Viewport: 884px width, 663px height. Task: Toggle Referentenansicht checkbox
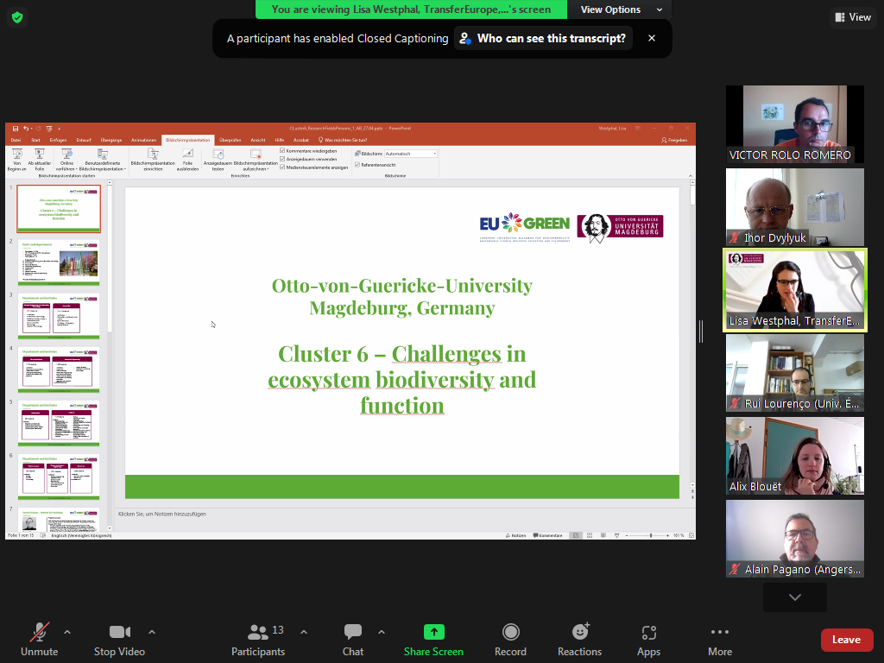357,165
